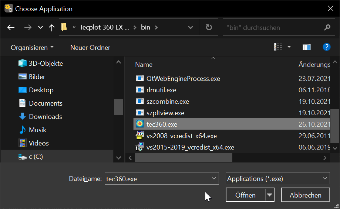
Task: Close the Choose Application dialog
Action: [330, 8]
